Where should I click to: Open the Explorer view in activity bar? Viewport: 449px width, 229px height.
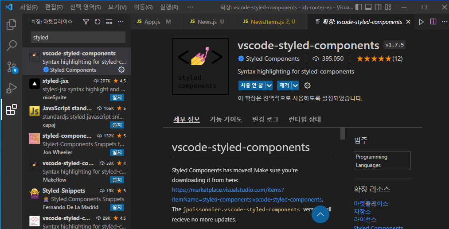coord(11,24)
